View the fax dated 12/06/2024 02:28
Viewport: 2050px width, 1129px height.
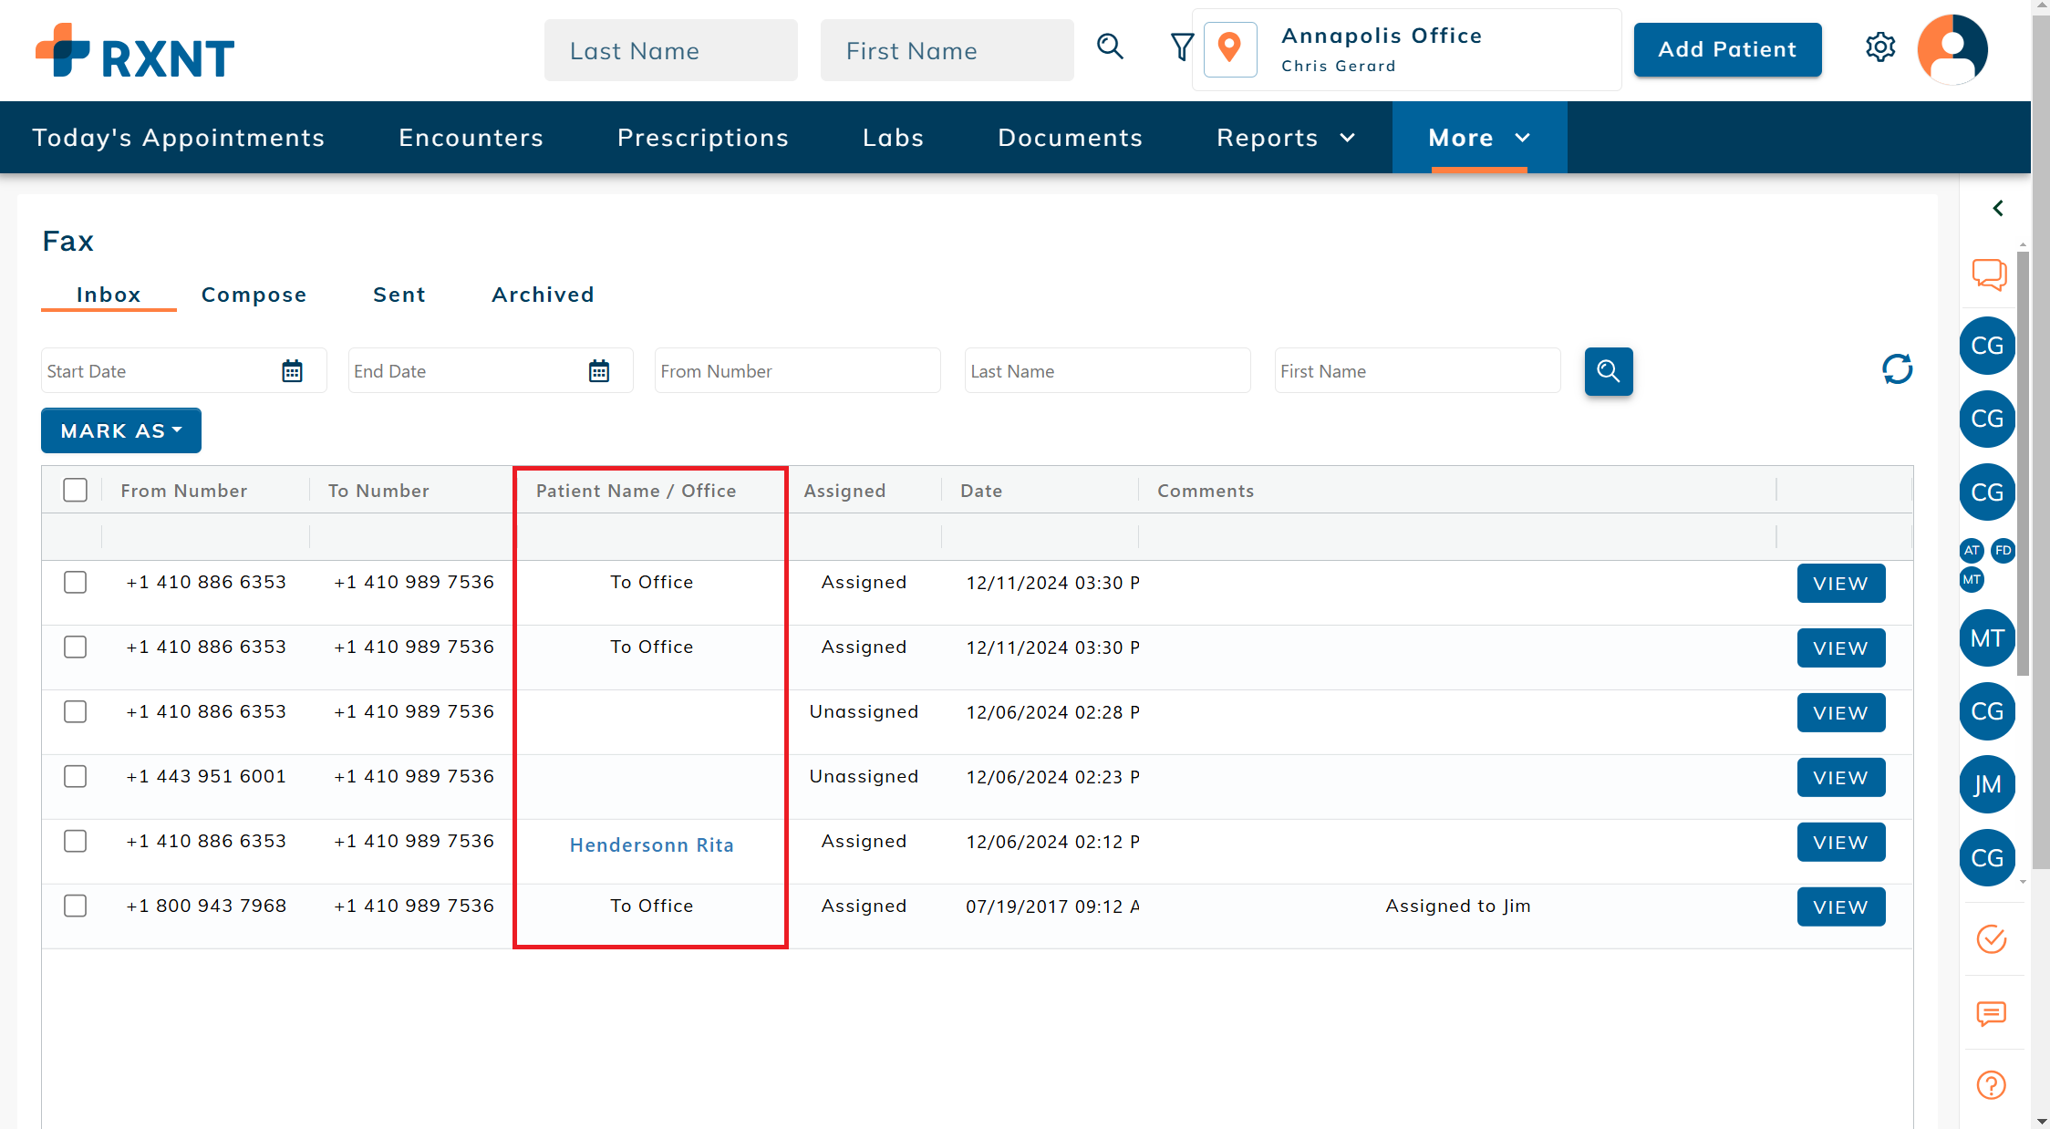coord(1840,713)
